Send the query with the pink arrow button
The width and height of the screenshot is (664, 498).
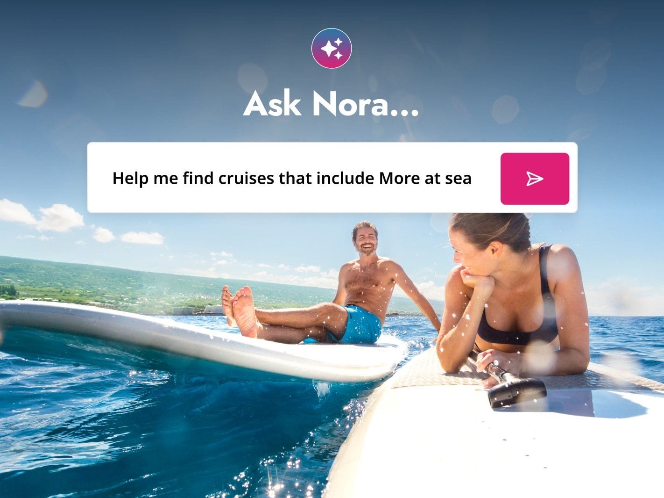[x=535, y=179]
